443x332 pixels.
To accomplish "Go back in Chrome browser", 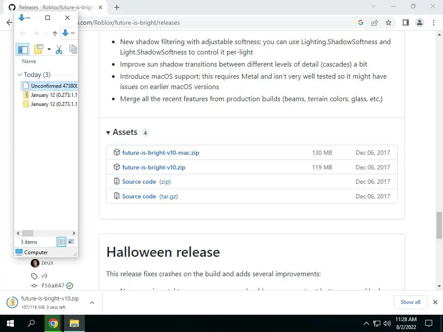I will coord(10,22).
